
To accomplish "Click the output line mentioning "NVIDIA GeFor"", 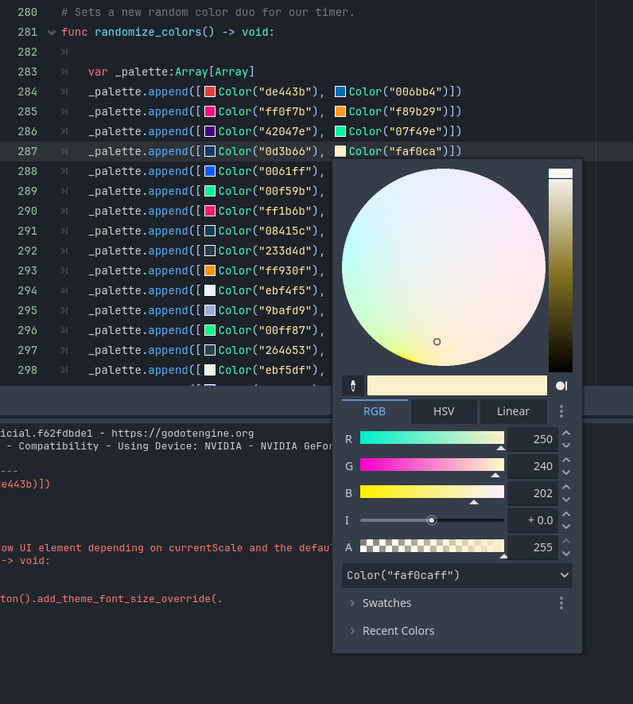I will pyautogui.click(x=166, y=446).
